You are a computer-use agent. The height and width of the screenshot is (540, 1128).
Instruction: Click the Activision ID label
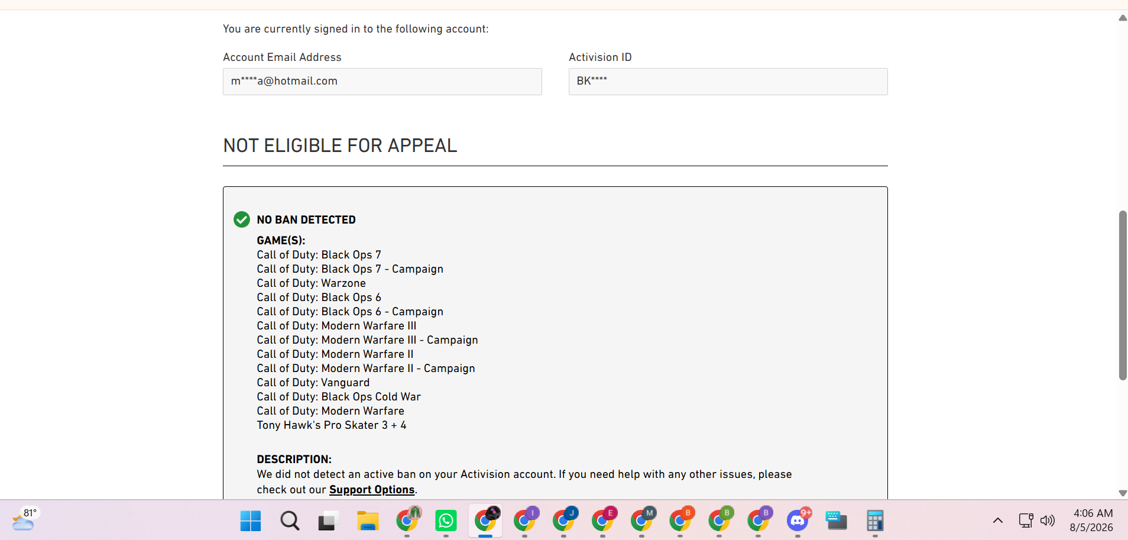[600, 57]
